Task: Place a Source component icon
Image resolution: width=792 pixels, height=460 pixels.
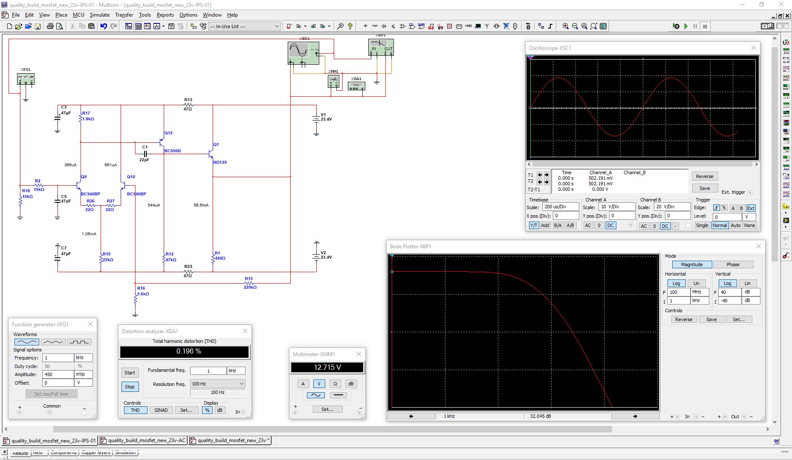Action: coord(365,26)
